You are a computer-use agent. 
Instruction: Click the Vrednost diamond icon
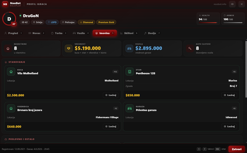click(69, 49)
